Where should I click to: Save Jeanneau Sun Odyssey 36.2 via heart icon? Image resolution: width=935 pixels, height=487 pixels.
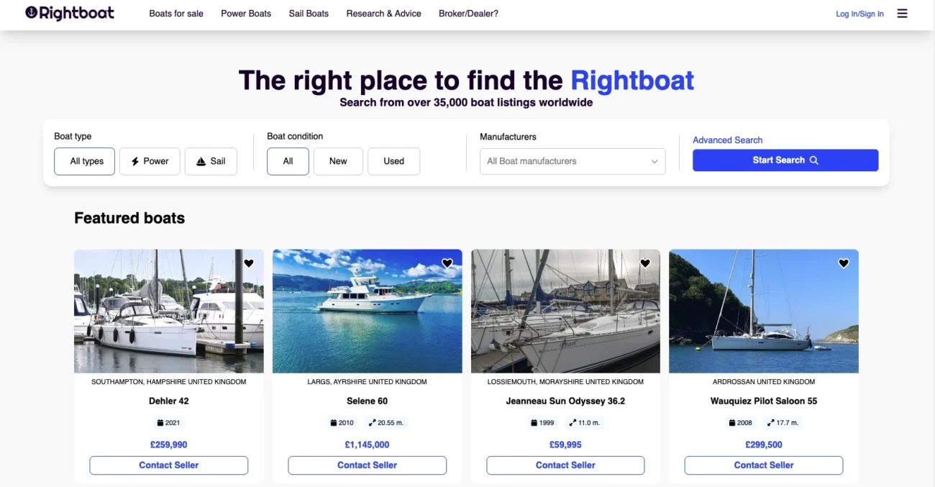click(x=645, y=263)
